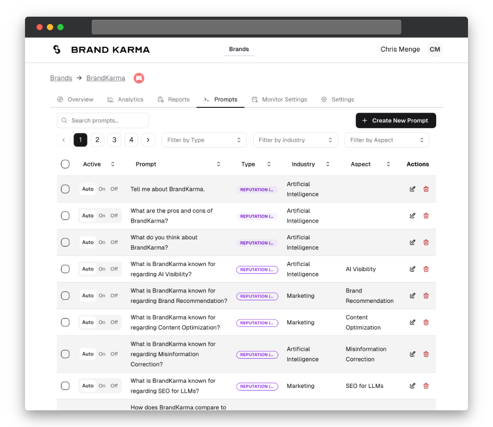Edit the Brand Recommendation prompt row
The image size is (493, 427).
point(413,296)
